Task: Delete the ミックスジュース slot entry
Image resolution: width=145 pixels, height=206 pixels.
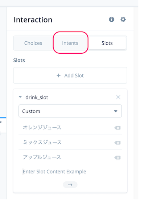Action: click(x=117, y=143)
